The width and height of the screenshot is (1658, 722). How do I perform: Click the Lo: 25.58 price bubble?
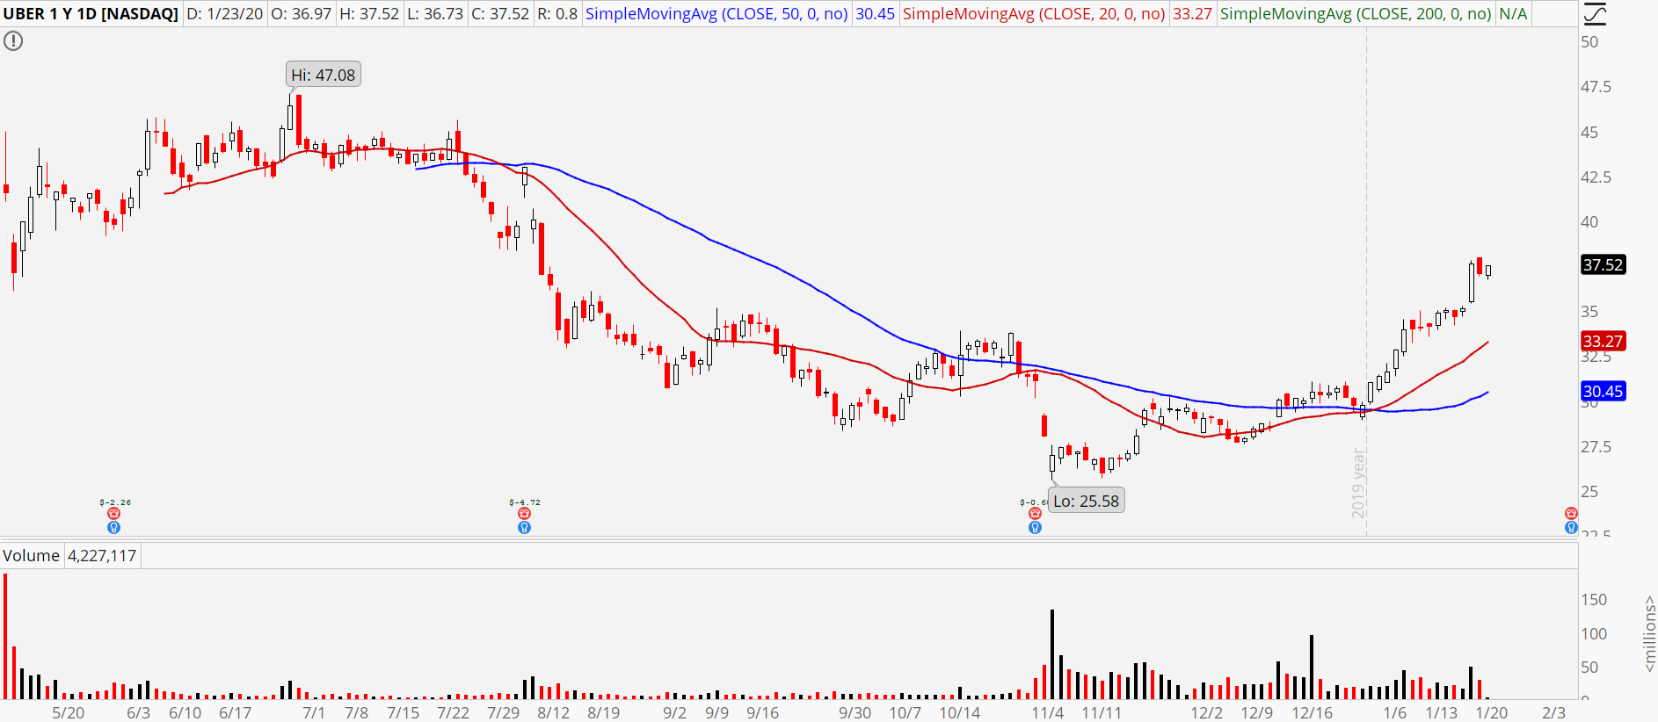(1087, 502)
